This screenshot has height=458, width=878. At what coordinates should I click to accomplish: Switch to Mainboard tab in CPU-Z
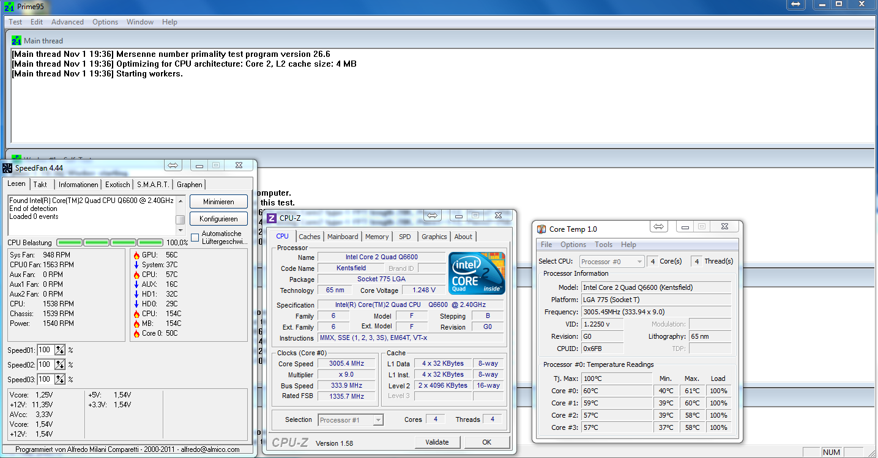[x=343, y=237]
